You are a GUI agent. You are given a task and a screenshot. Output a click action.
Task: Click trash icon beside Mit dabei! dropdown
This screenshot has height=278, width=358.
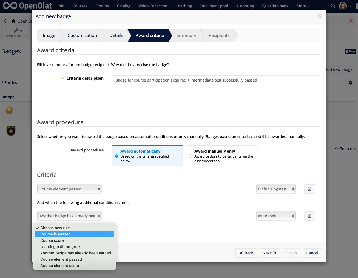click(309, 216)
